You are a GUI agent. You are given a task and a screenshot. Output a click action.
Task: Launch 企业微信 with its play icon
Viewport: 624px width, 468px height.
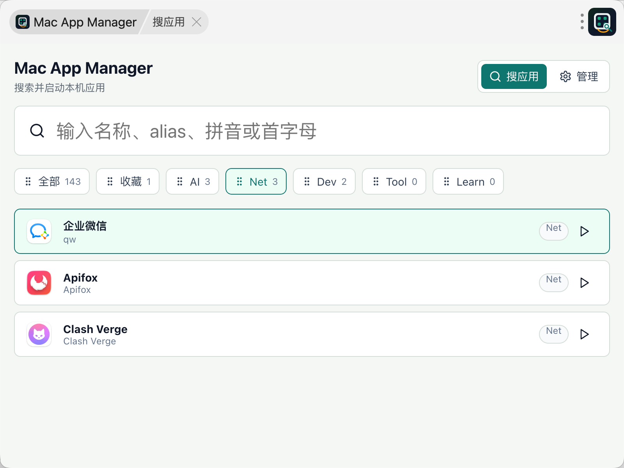pos(584,231)
